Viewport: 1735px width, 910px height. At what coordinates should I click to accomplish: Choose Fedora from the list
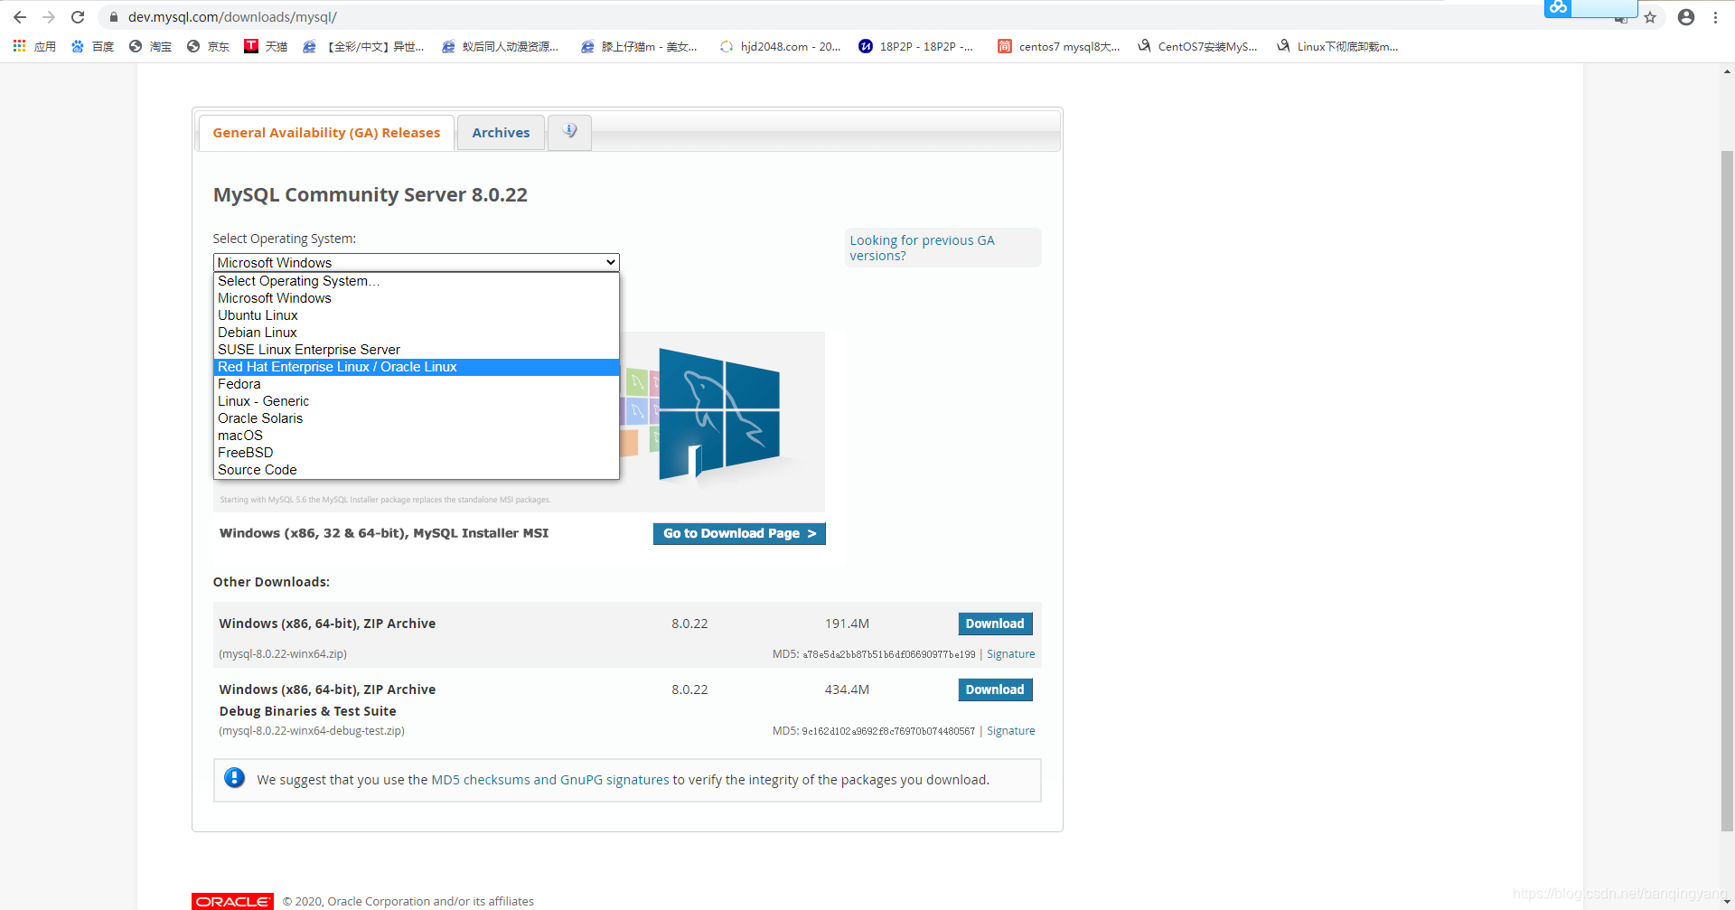pos(416,384)
